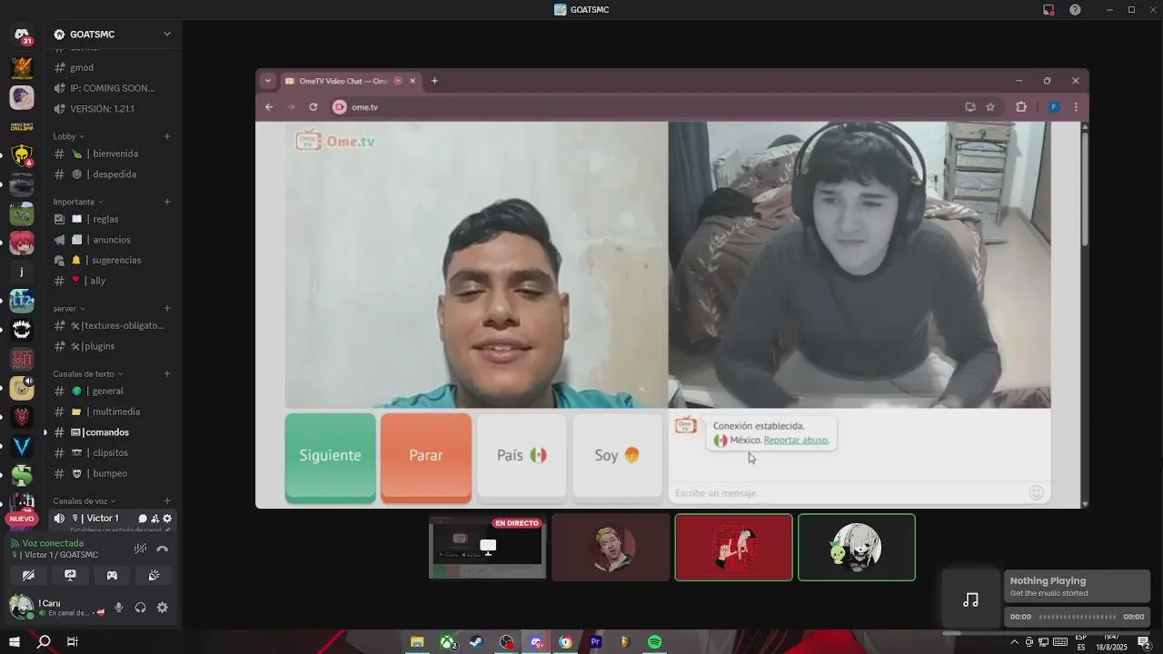Click the Windows Start button
Viewport: 1163px width, 654px height.
click(15, 642)
